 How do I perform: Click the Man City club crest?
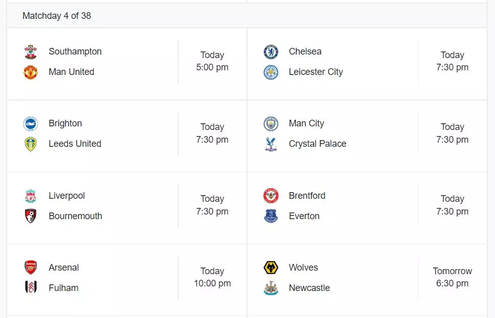coord(271,124)
